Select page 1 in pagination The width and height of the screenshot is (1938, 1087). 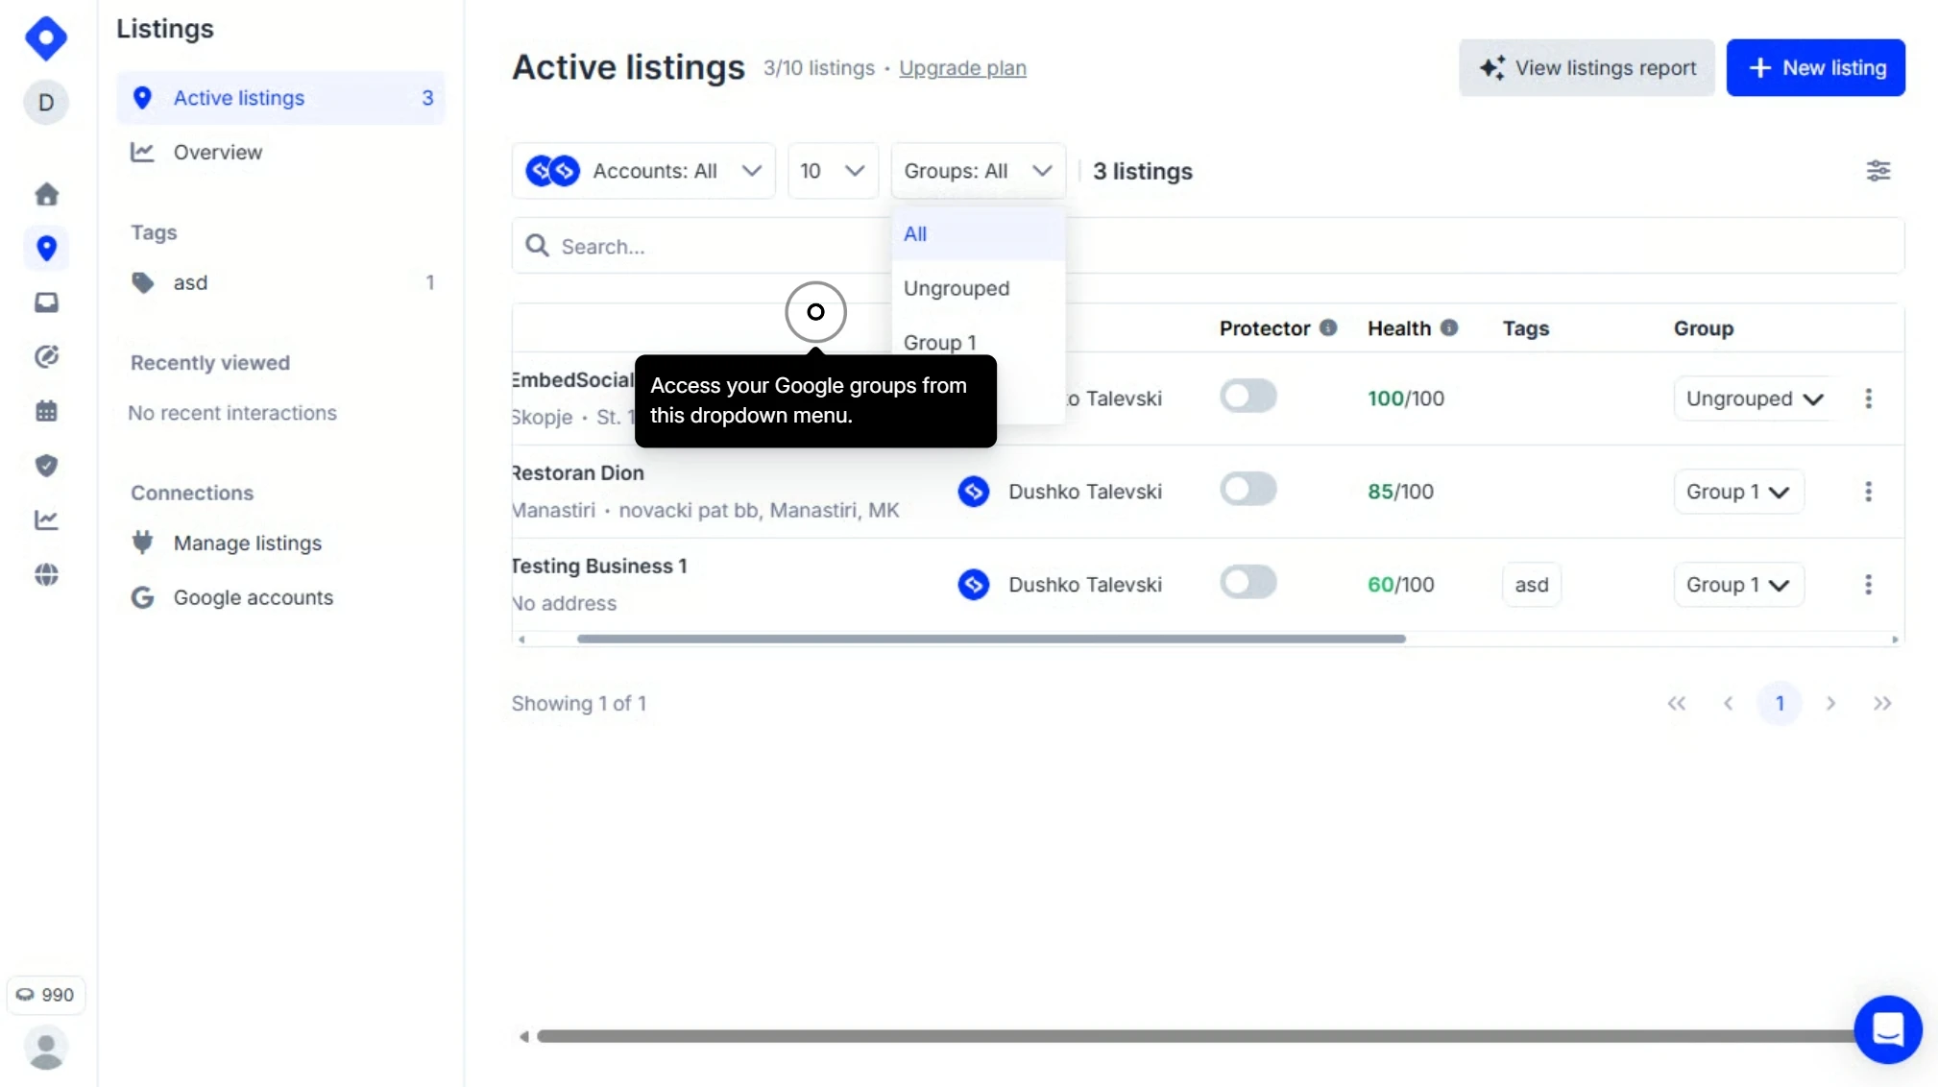click(1779, 703)
